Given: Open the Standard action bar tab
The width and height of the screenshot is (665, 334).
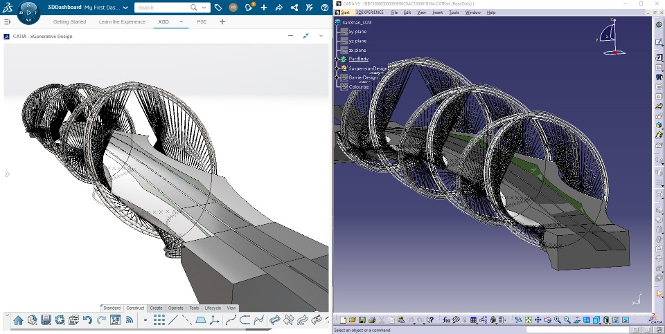Looking at the screenshot, I should pyautogui.click(x=112, y=308).
